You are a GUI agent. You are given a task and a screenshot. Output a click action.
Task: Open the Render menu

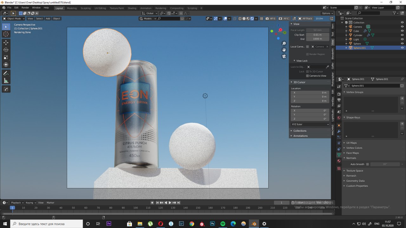pyautogui.click(x=25, y=8)
